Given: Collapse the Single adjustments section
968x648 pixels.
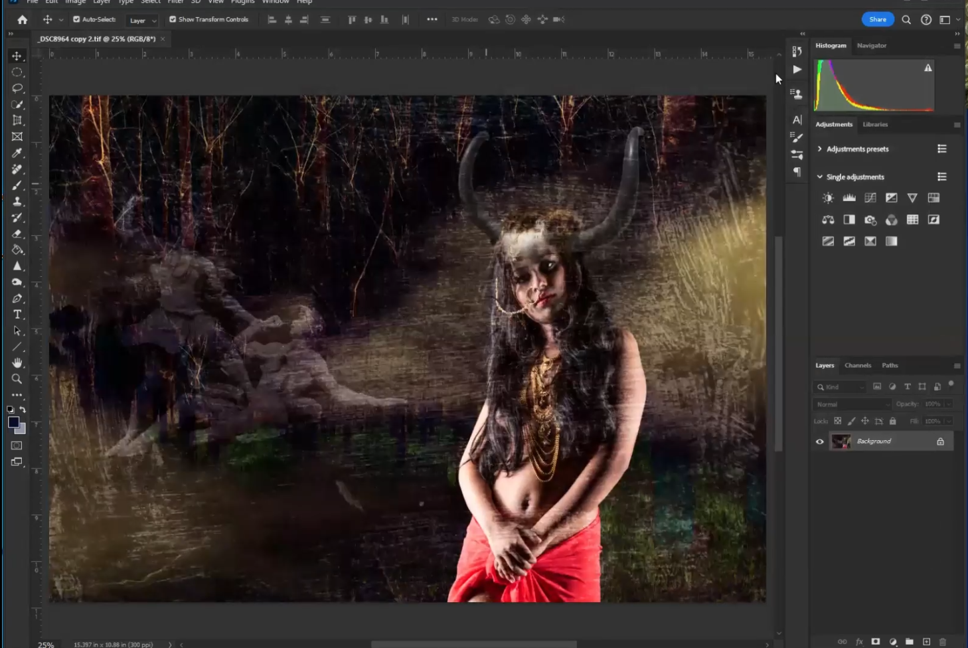Looking at the screenshot, I should (x=820, y=177).
